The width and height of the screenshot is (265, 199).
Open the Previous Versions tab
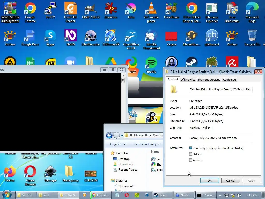[209, 80]
